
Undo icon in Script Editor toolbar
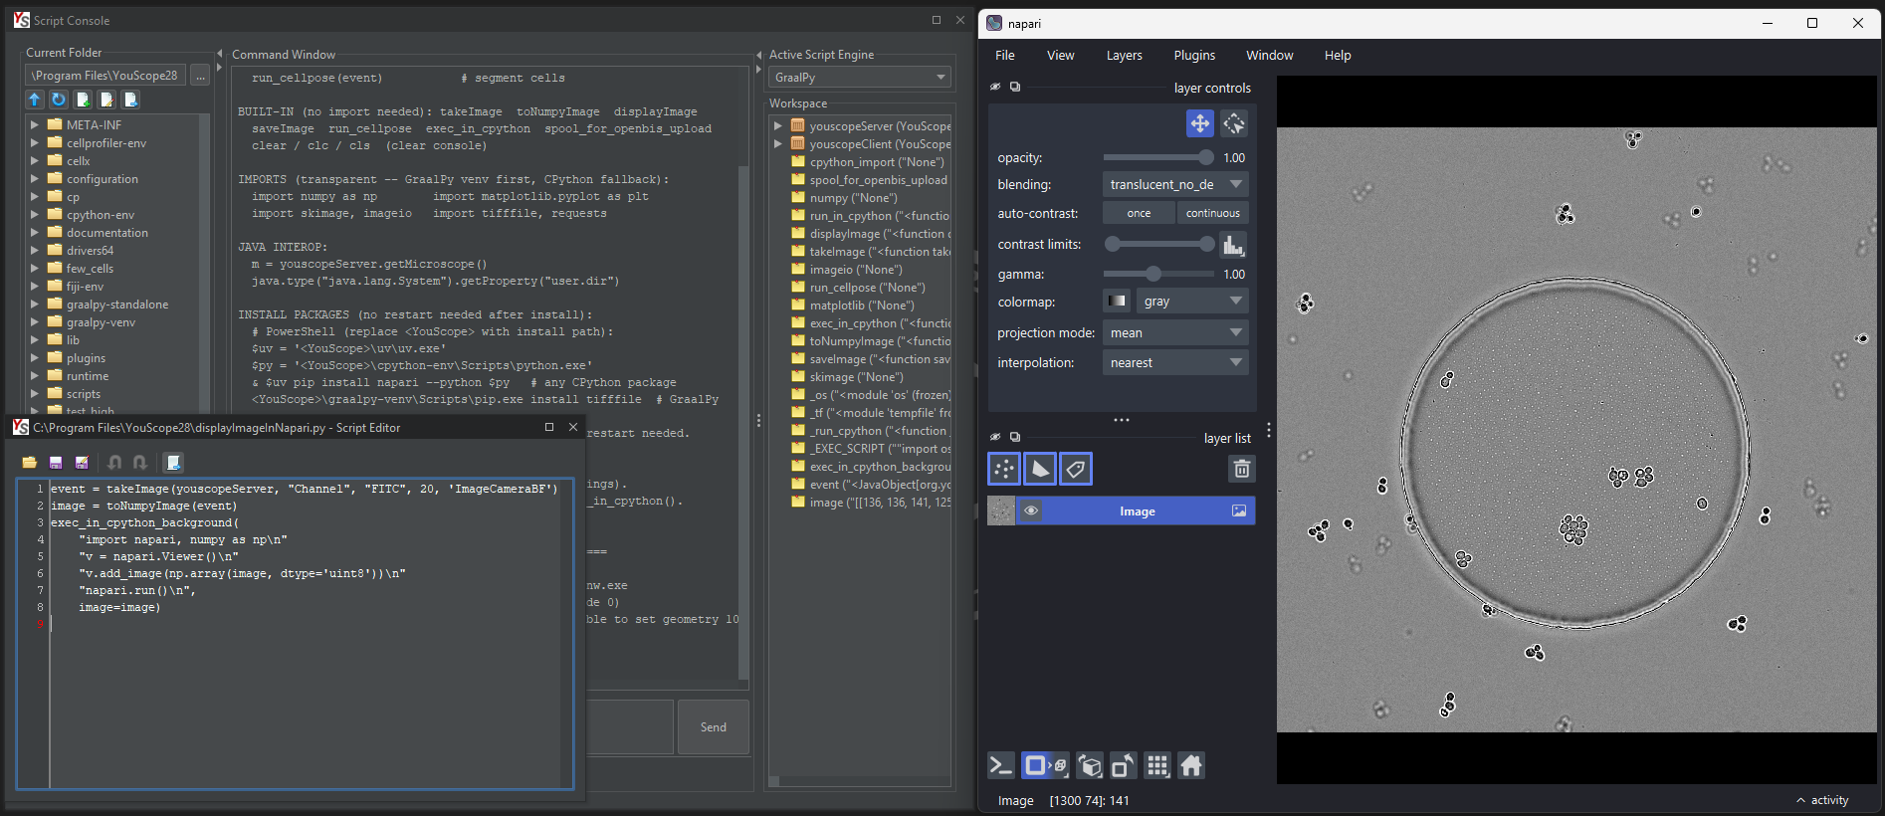pyautogui.click(x=114, y=463)
